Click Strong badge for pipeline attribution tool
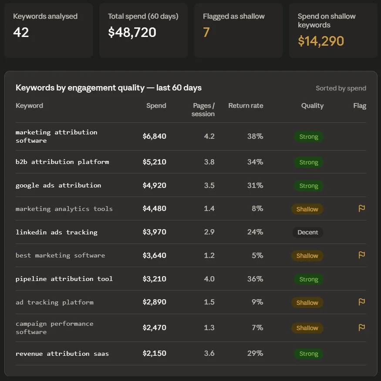The image size is (381, 381). 308,279
